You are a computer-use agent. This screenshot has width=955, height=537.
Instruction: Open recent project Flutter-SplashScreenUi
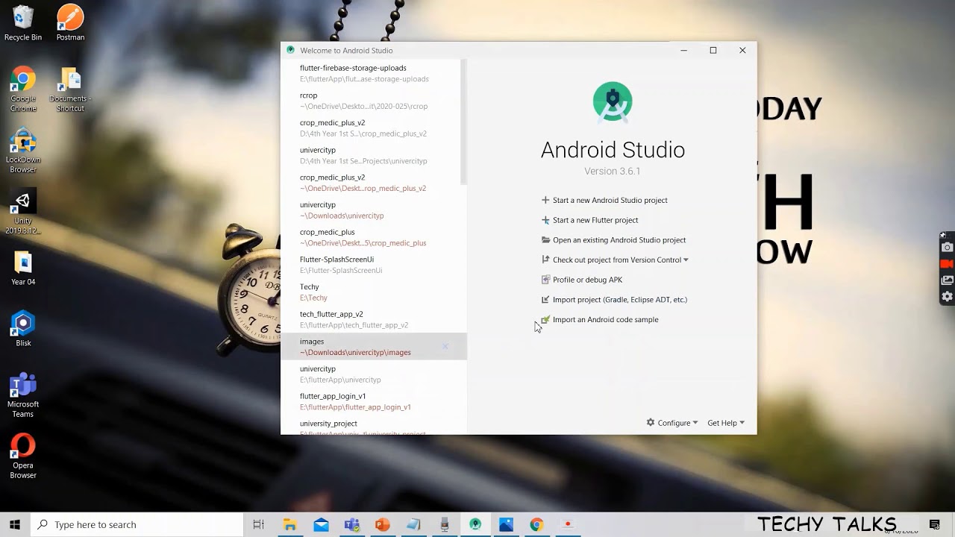pyautogui.click(x=371, y=265)
